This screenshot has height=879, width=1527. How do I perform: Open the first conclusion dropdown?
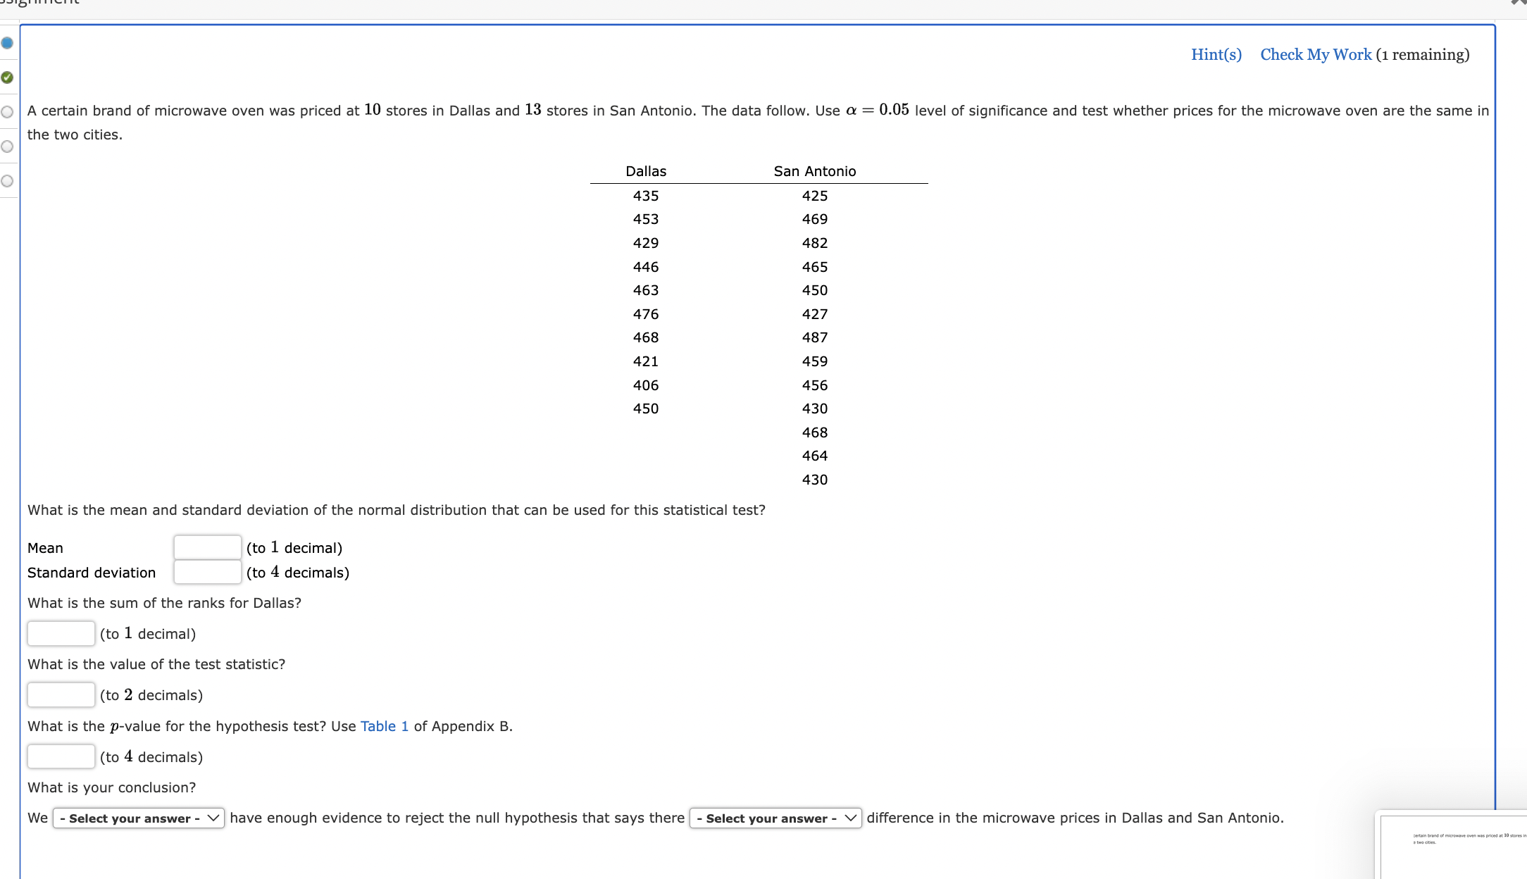[137, 818]
